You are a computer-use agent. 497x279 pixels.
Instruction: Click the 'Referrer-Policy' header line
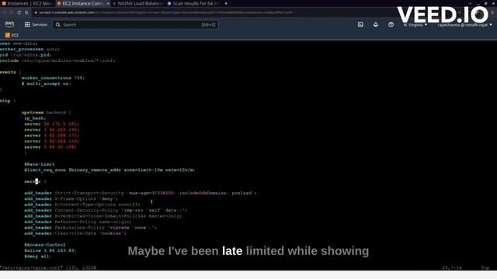point(78,222)
